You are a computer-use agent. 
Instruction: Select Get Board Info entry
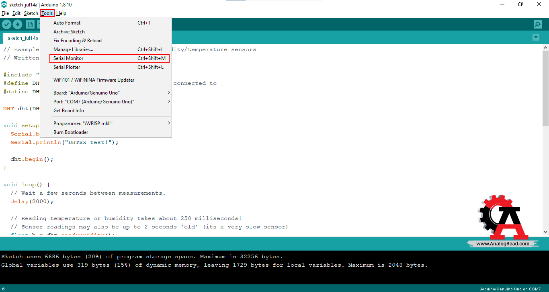coord(106,111)
